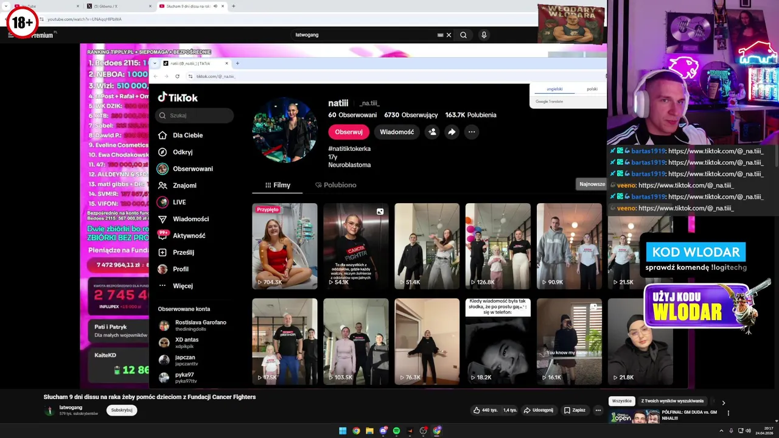Open the on-screen keyboard in YouTube search
The image size is (779, 438).
pos(440,35)
